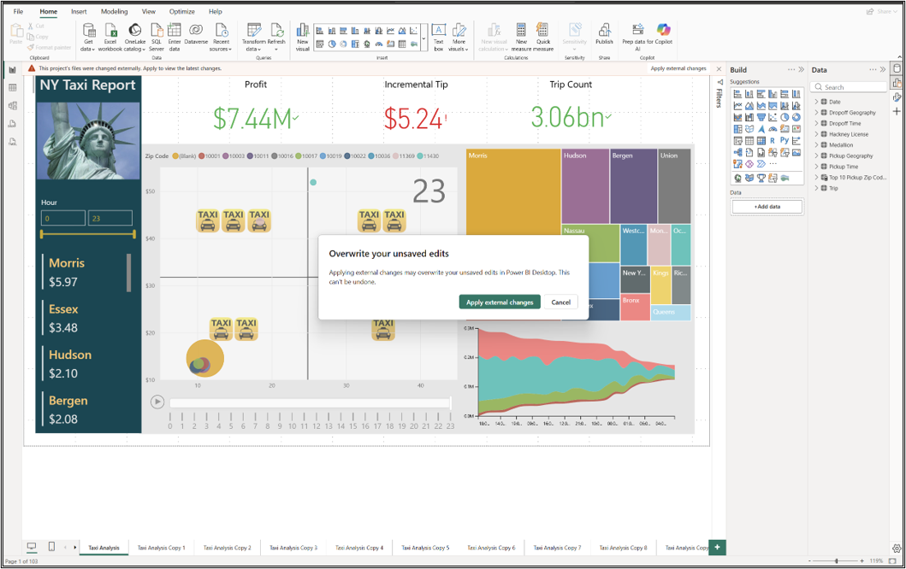Click the Filters pane funnel icon
This screenshot has height=569, width=906.
tap(720, 82)
